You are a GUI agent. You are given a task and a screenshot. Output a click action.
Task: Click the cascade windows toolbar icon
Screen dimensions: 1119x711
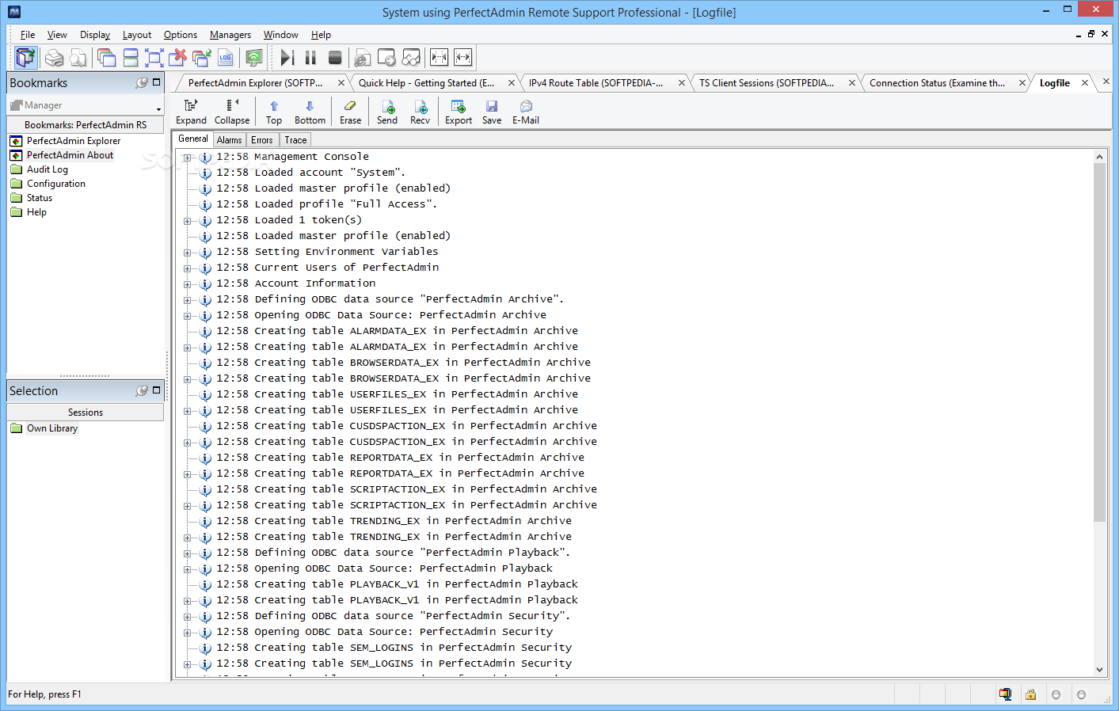[106, 58]
